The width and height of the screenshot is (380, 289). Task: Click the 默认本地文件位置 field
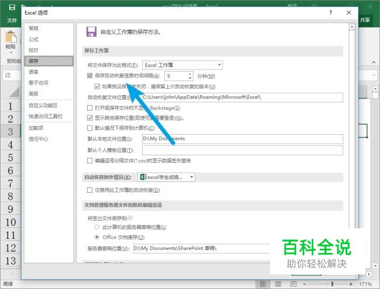click(x=243, y=139)
